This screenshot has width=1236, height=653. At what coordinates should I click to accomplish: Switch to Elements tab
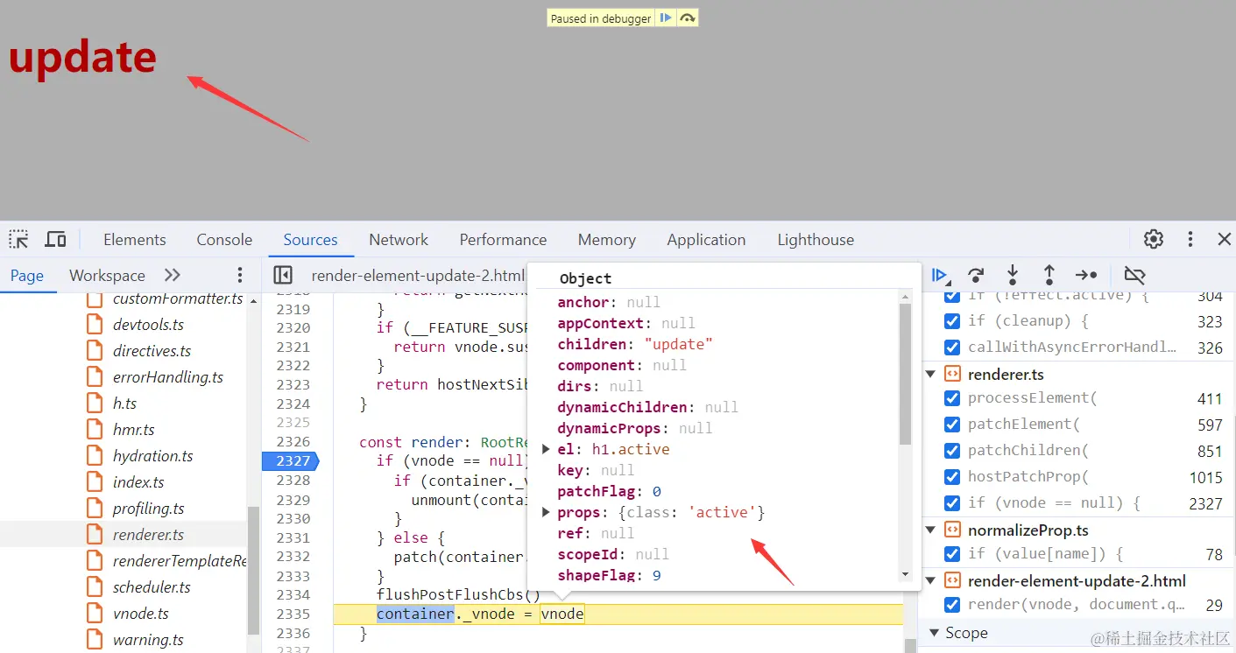[x=134, y=239]
